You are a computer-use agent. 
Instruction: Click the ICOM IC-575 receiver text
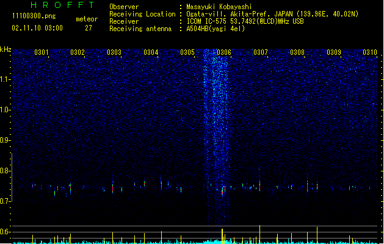pyautogui.click(x=245, y=21)
